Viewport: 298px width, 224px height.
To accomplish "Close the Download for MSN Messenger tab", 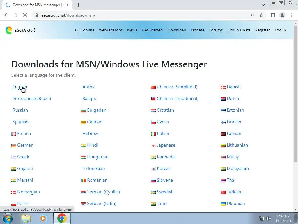I will pos(68,5).
